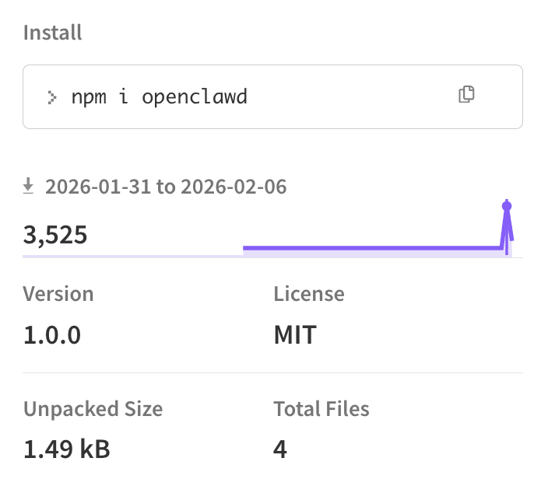Copy the npm install command
Viewport: 548px width, 479px height.
pos(466,94)
